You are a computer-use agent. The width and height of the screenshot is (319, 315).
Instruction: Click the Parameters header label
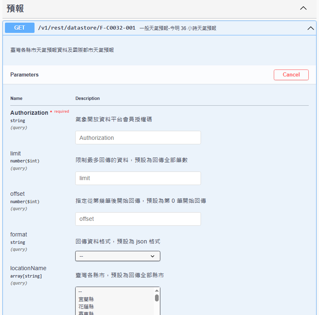(x=24, y=75)
